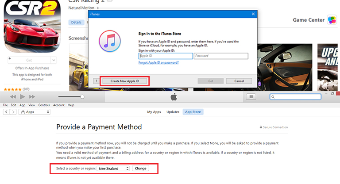
Task: Switch to the Updates tab
Action: pyautogui.click(x=173, y=112)
